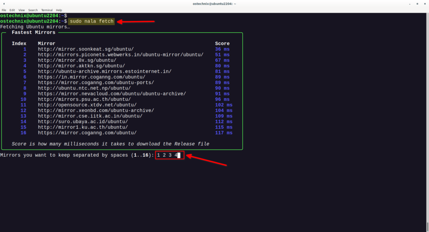Open the Search menu

click(x=33, y=10)
